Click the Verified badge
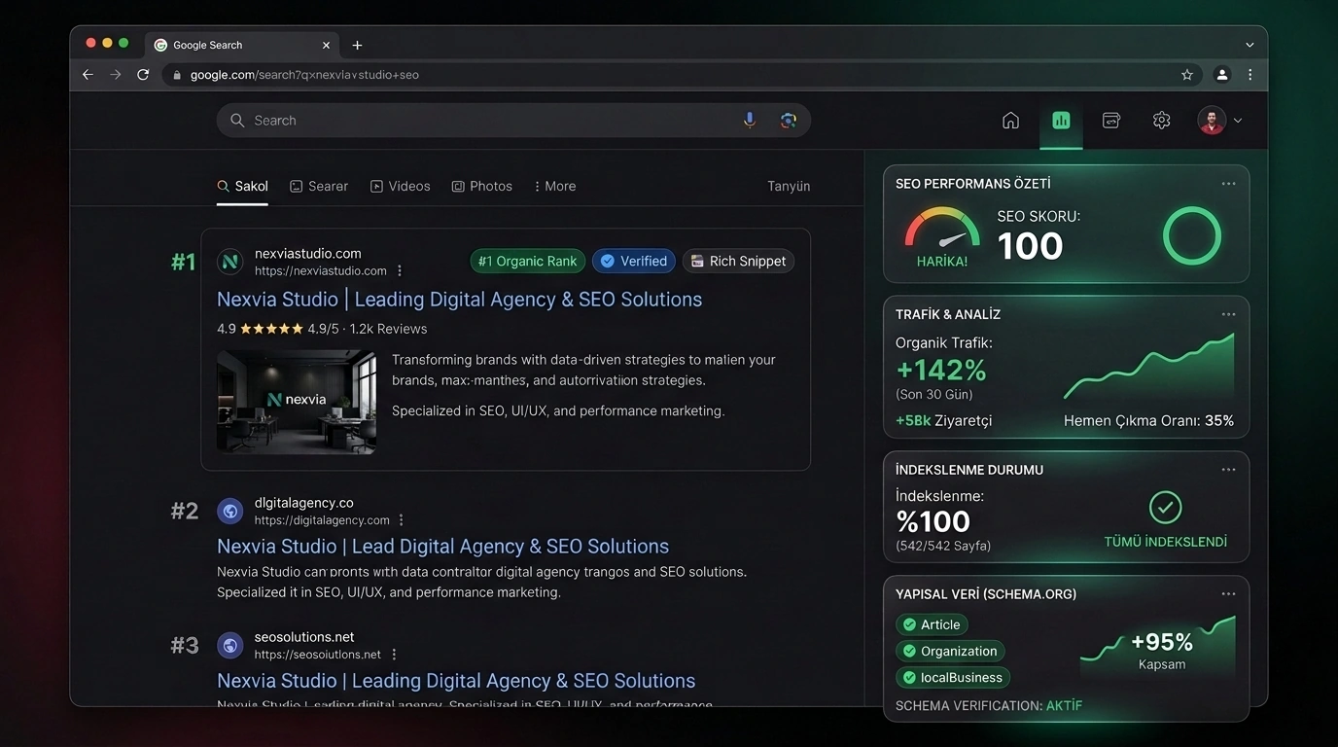 634,261
